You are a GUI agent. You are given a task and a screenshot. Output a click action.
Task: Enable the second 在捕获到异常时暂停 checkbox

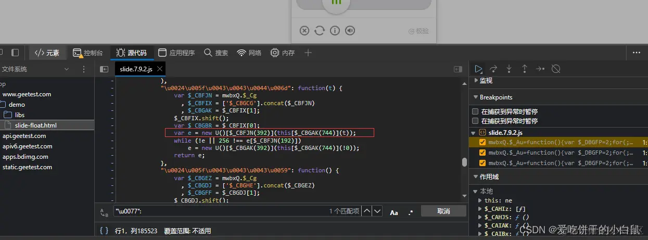(x=475, y=121)
